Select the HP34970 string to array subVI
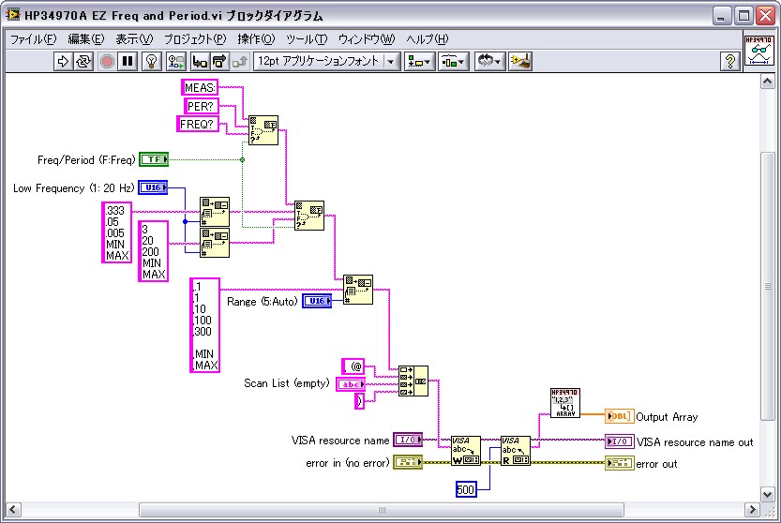 pos(565,403)
